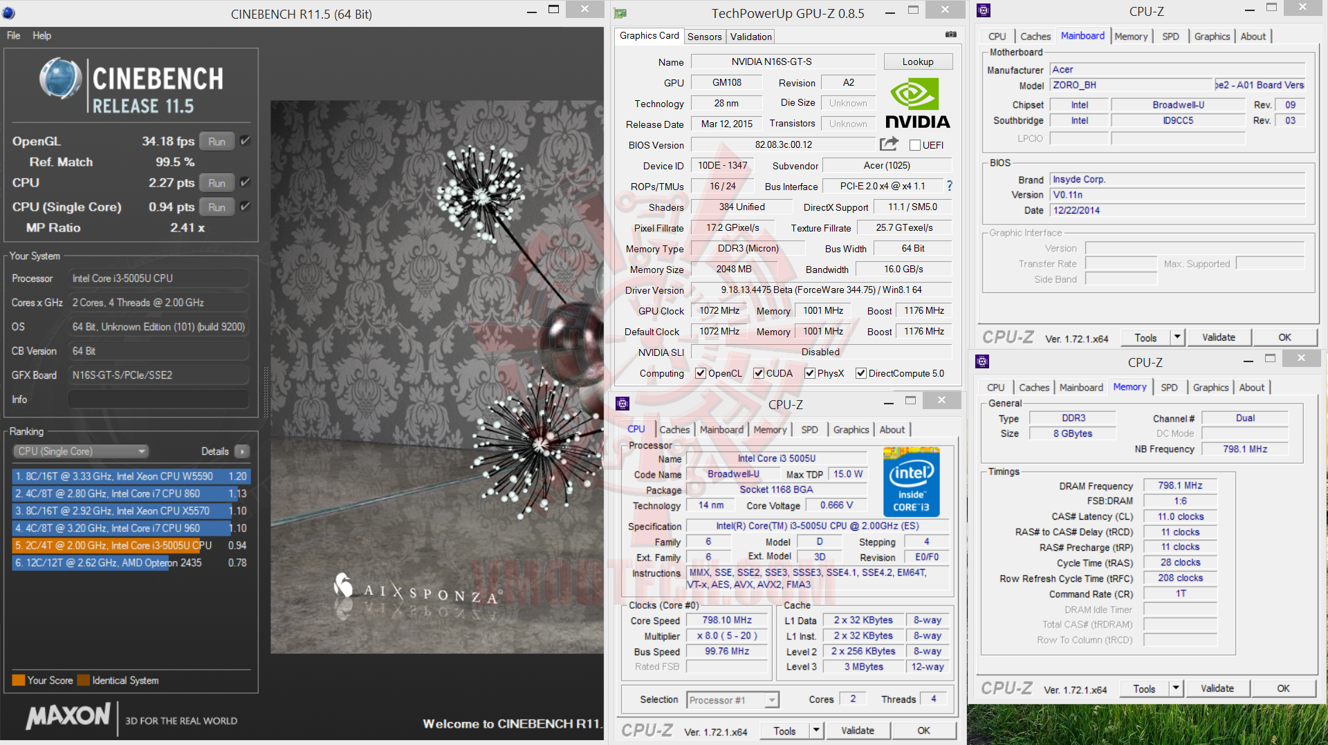Click the GPU-Z title bar app icon

pyautogui.click(x=620, y=13)
